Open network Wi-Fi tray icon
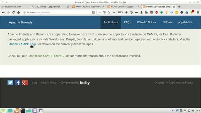201x113 pixels. point(185,110)
